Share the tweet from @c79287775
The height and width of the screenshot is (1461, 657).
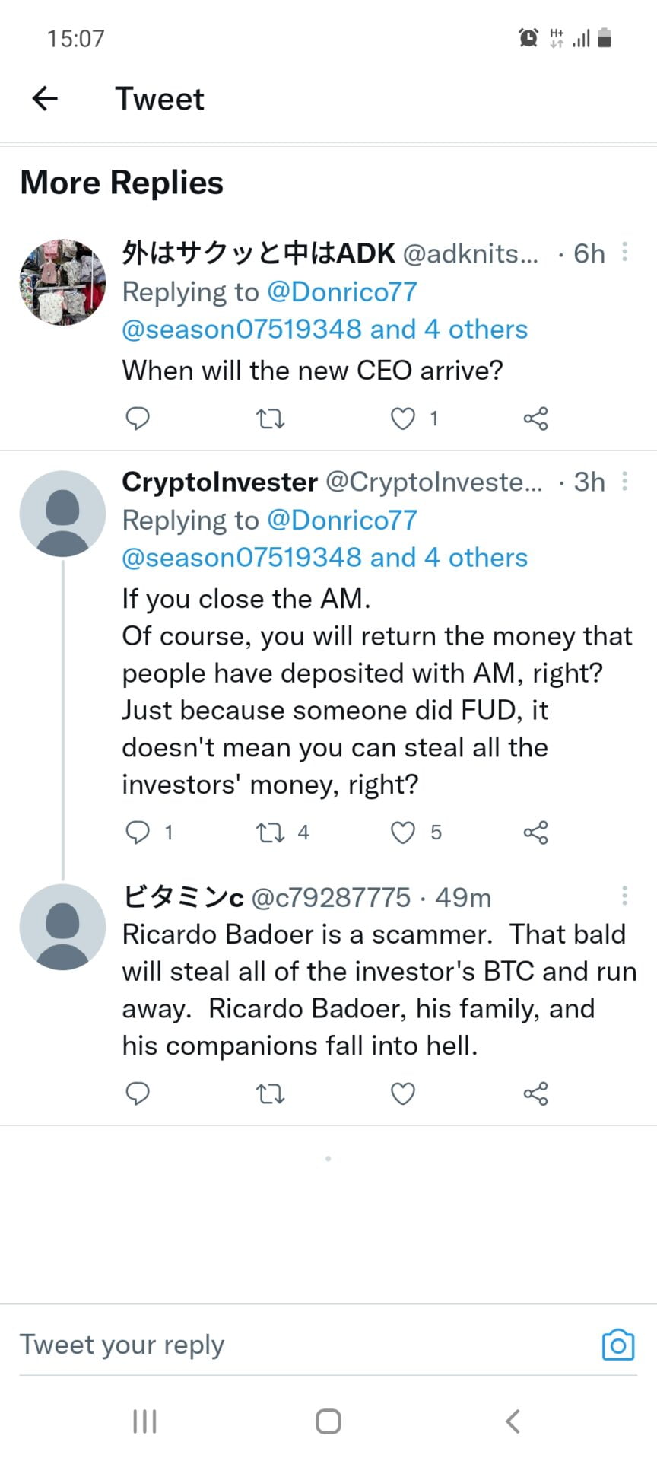tap(535, 1094)
